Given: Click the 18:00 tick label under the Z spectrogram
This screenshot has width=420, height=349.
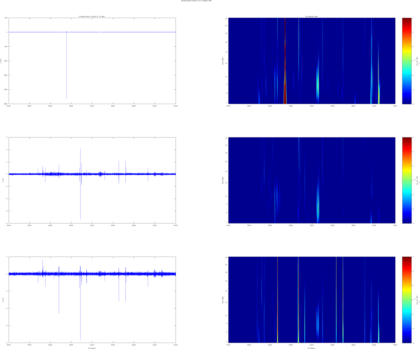Looking at the screenshot, I should (x=353, y=345).
